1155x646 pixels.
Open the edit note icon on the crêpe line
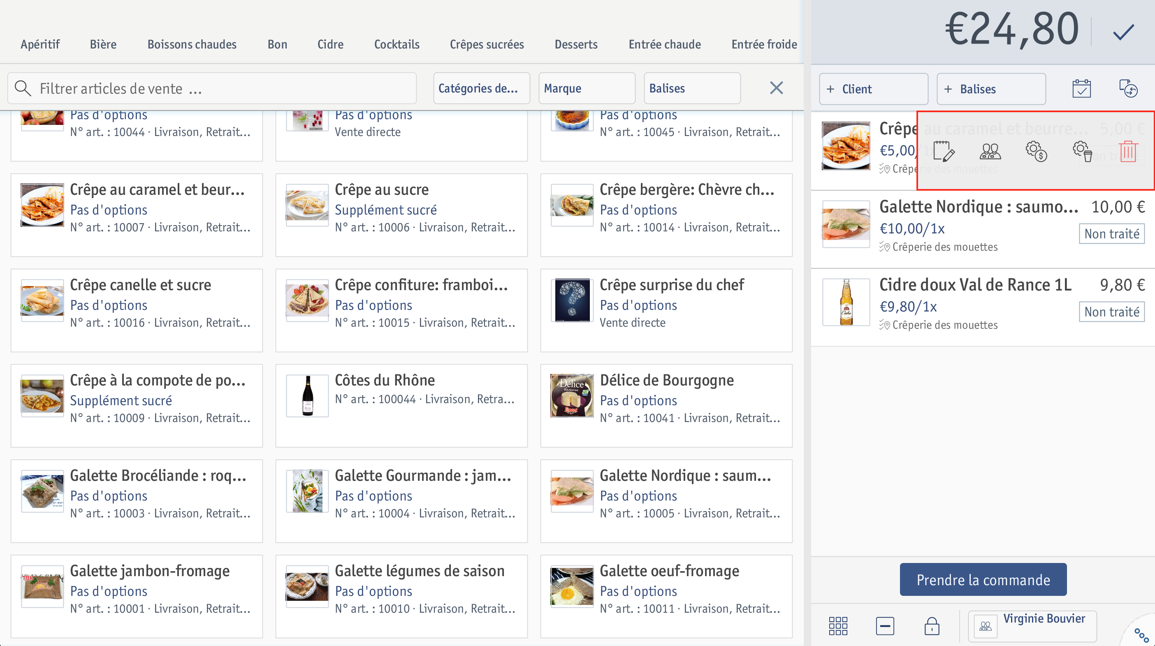[x=944, y=151]
